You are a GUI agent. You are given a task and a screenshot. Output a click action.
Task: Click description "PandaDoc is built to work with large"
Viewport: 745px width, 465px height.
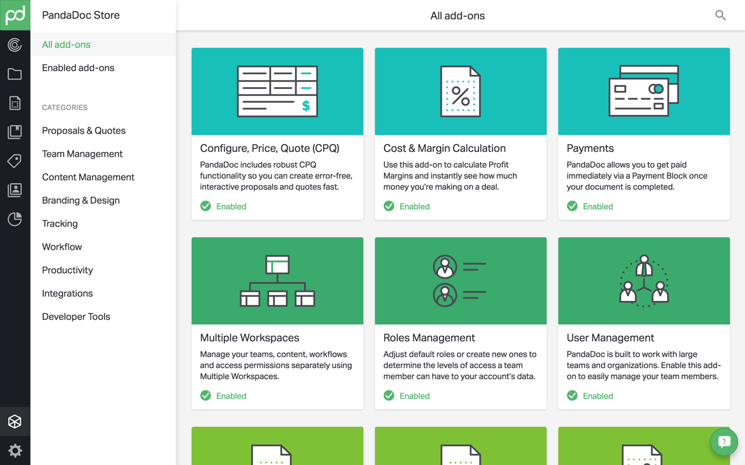point(644,366)
